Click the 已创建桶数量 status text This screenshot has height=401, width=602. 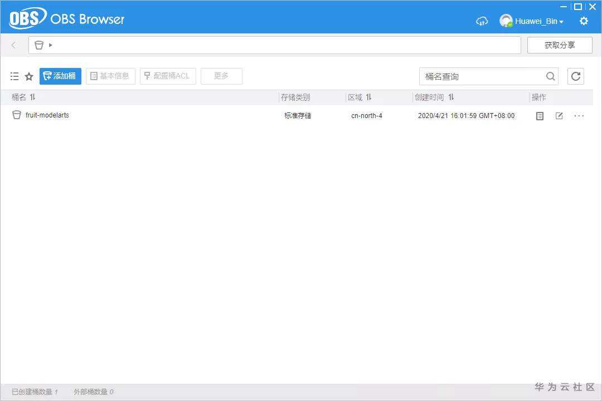[35, 392]
